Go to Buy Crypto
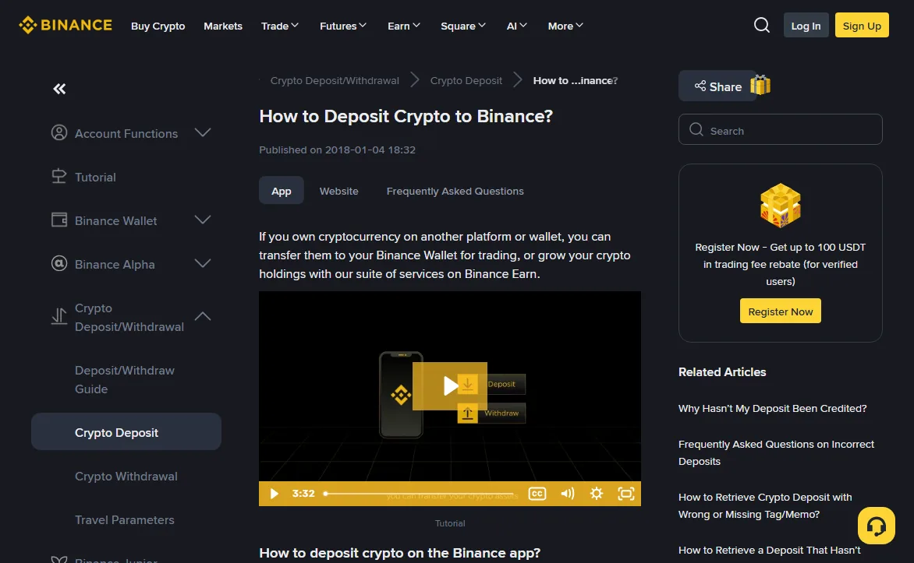 coord(158,26)
